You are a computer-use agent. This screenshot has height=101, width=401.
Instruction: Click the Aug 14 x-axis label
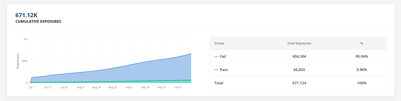tap(97, 87)
